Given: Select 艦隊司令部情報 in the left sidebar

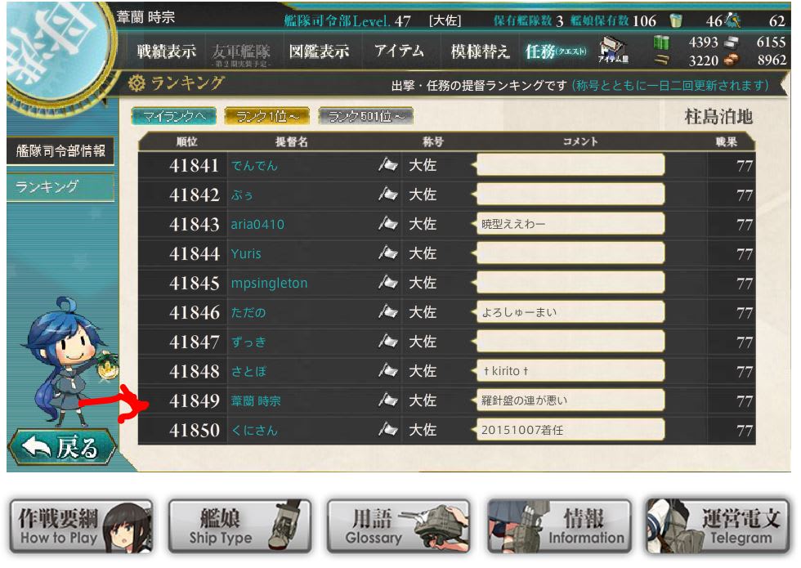Looking at the screenshot, I should (60, 150).
